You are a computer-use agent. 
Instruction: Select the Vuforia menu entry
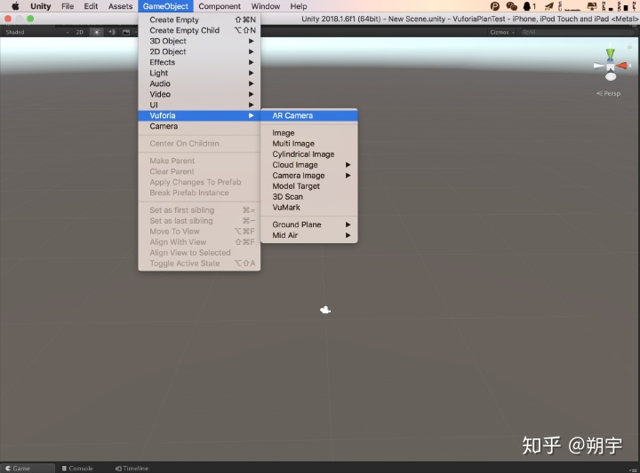[x=199, y=115]
